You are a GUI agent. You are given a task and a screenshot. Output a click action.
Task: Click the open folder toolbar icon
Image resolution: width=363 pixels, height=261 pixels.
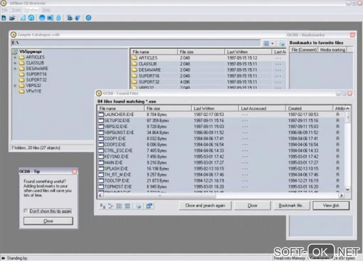pyautogui.click(x=12, y=18)
